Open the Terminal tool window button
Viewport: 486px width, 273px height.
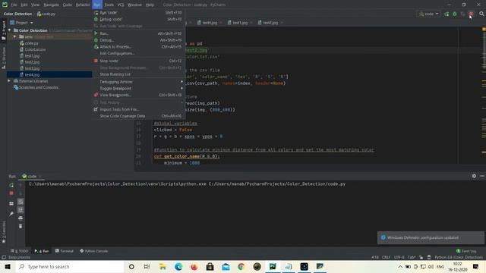[64, 251]
